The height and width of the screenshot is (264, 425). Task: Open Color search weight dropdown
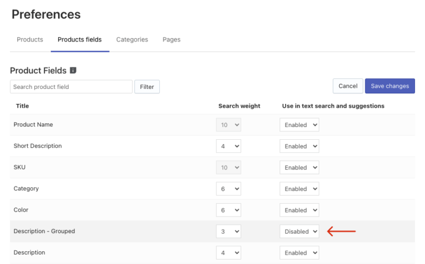pyautogui.click(x=229, y=210)
